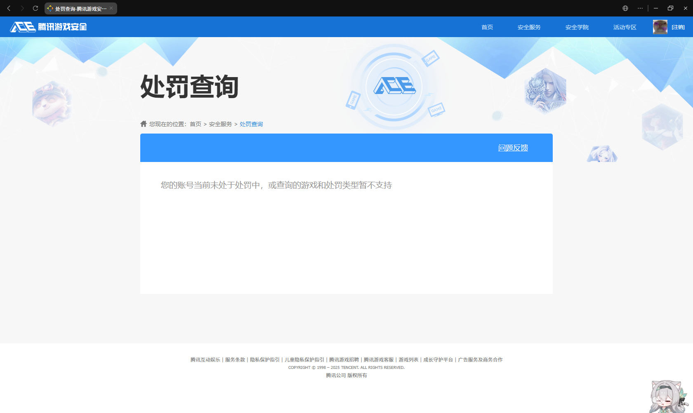Open 服务条款 in the footer
Image resolution: width=693 pixels, height=413 pixels.
(235, 360)
